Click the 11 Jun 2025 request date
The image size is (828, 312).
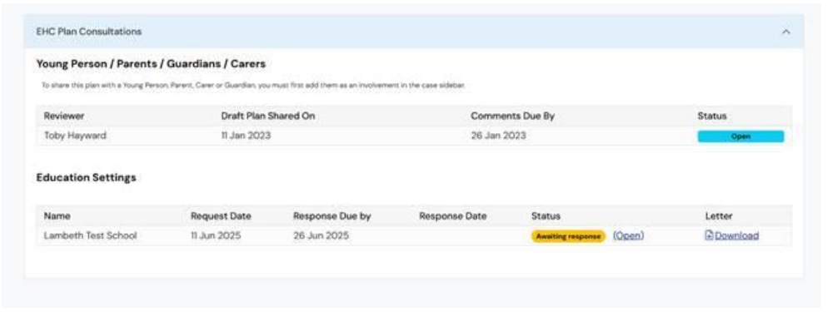pyautogui.click(x=216, y=235)
